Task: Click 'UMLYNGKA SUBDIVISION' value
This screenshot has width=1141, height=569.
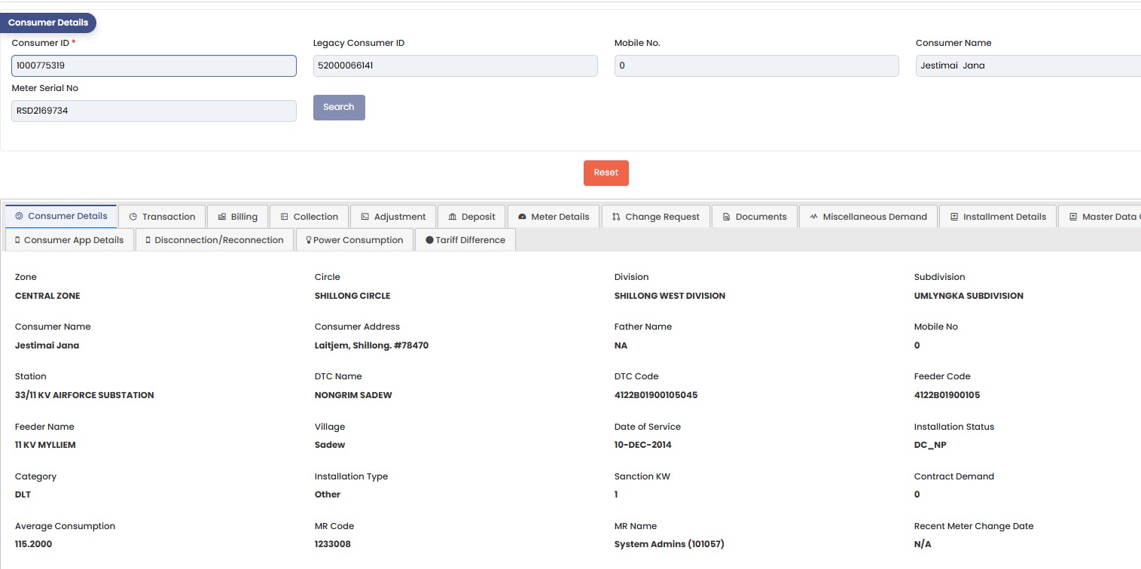Action: [x=969, y=296]
